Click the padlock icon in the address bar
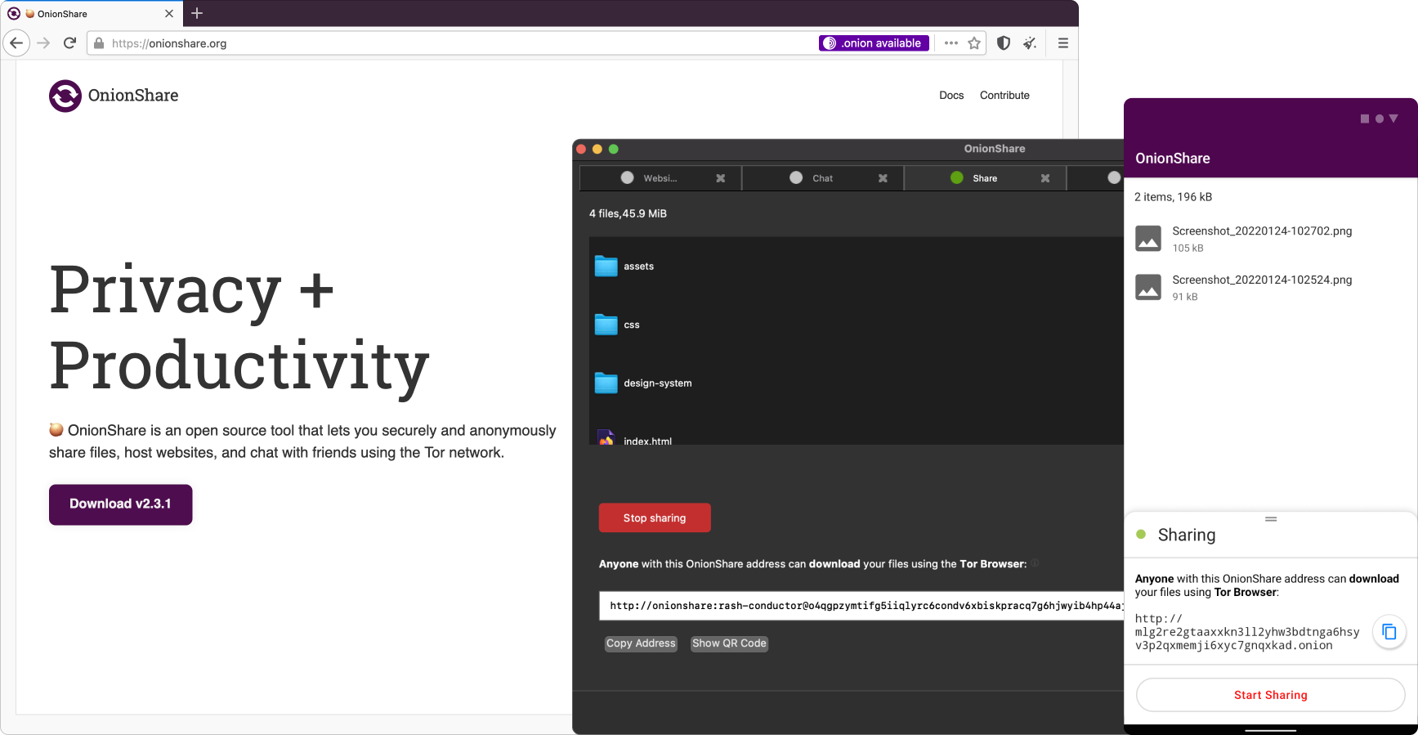 [x=99, y=43]
